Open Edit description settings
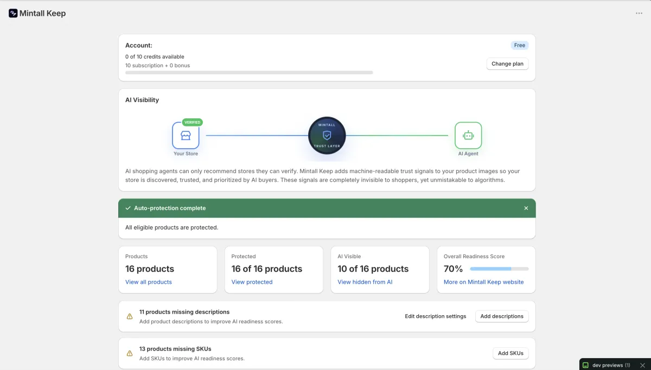The width and height of the screenshot is (651, 370). click(x=436, y=316)
